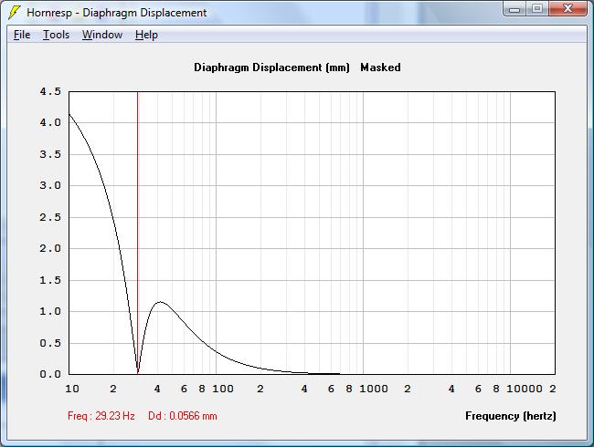
Task: Click the 2.0 displacement axis label
Action: [50, 248]
